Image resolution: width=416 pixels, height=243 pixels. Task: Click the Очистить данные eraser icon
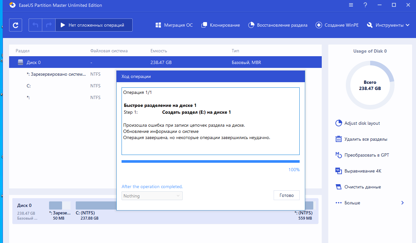point(339,187)
